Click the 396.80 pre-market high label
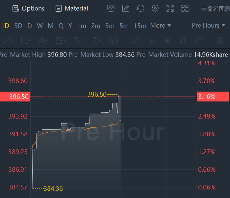The width and height of the screenshot is (230, 198). (97, 94)
